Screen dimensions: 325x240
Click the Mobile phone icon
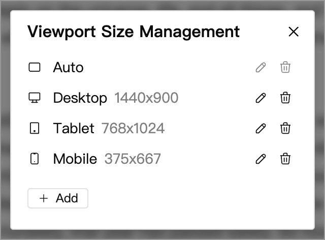(35, 159)
